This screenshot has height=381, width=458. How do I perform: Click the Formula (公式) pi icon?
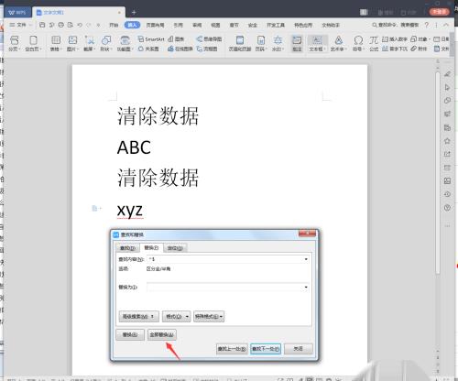tap(374, 43)
